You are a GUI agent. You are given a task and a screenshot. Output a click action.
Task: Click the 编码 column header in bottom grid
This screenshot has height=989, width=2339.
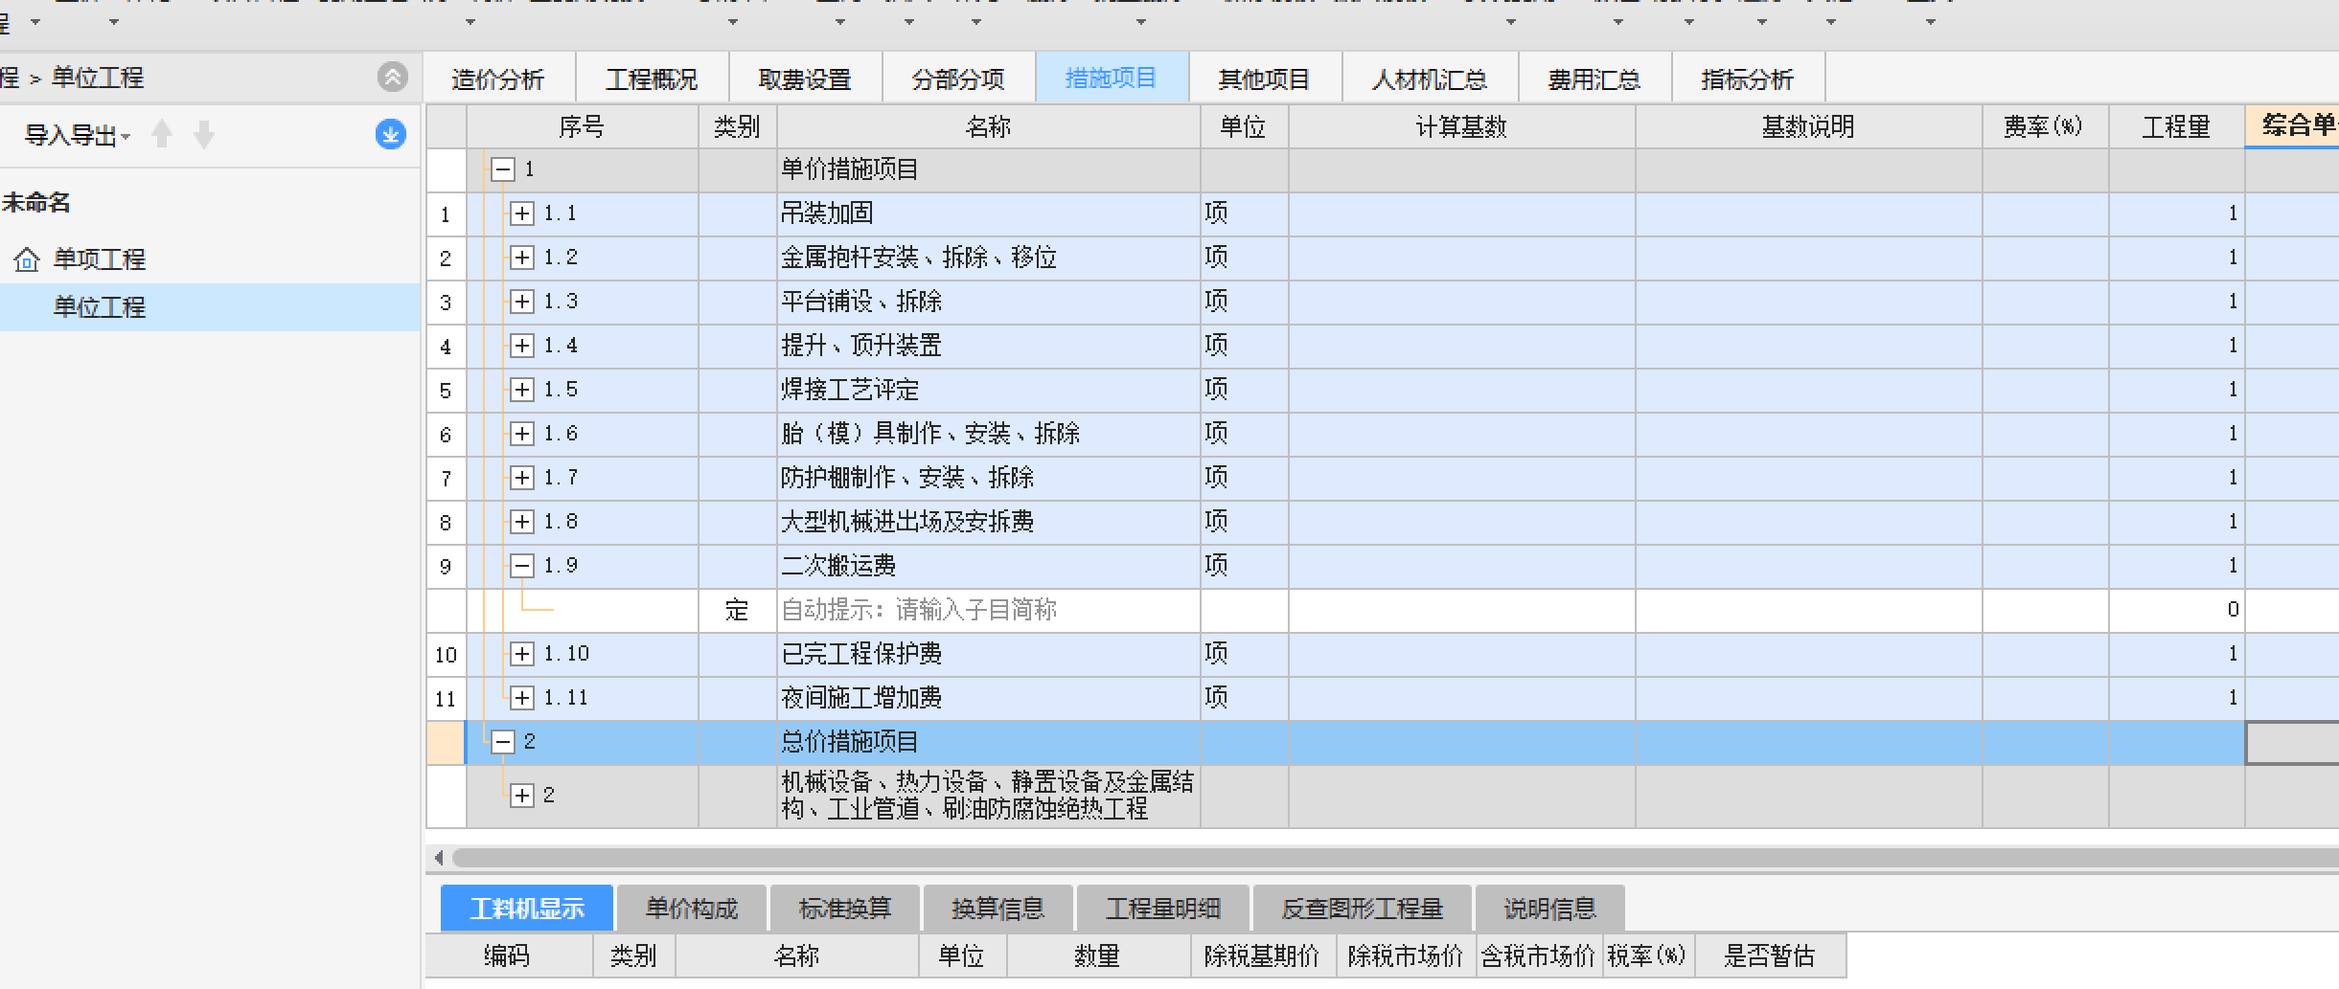[x=507, y=955]
